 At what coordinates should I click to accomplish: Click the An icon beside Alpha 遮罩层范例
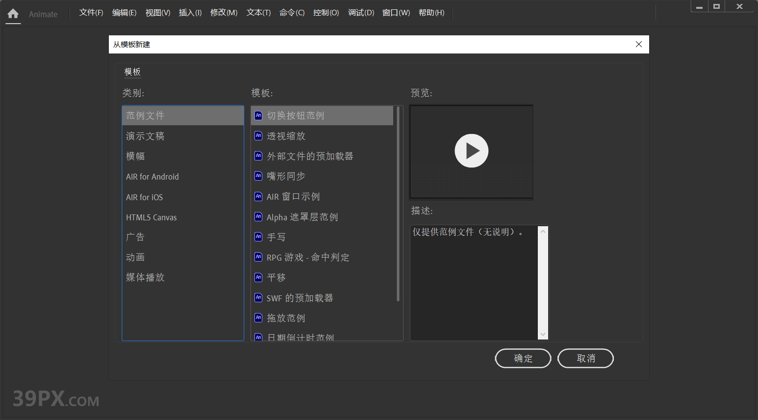click(x=258, y=216)
